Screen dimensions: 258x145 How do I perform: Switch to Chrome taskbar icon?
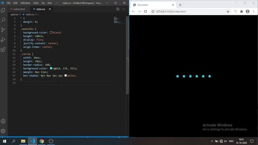tap(42, 141)
